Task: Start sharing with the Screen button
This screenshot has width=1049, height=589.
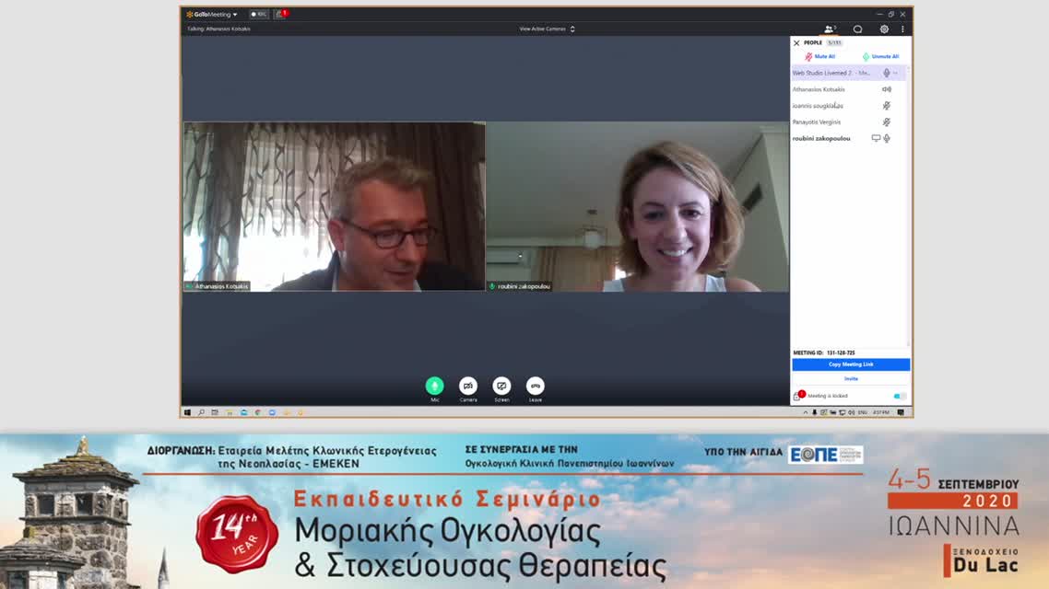Action: pos(501,386)
